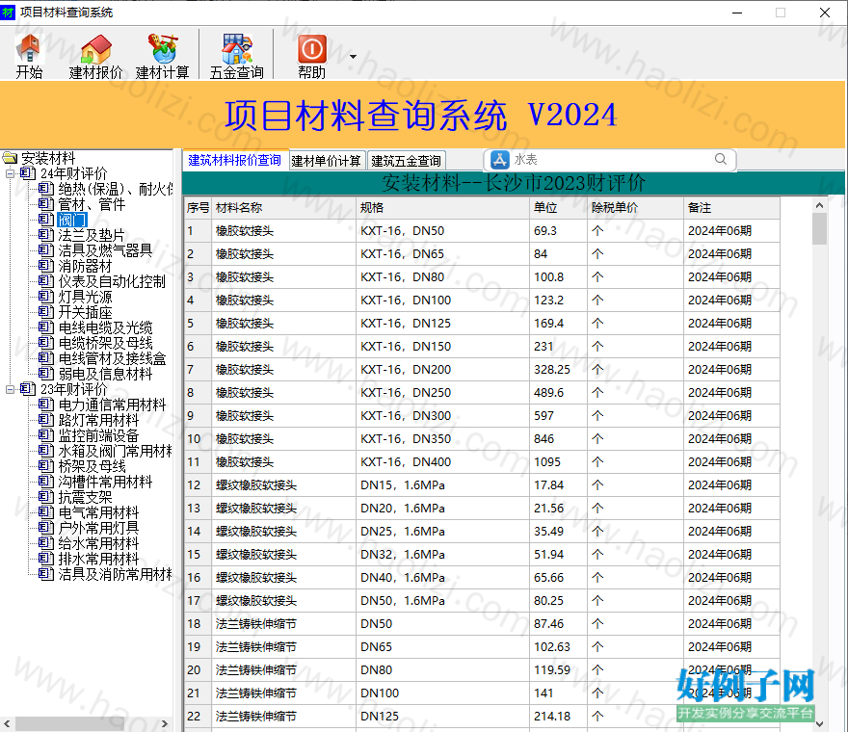
Task: Select 电缆桥架及母线 tree item
Action: tap(105, 343)
